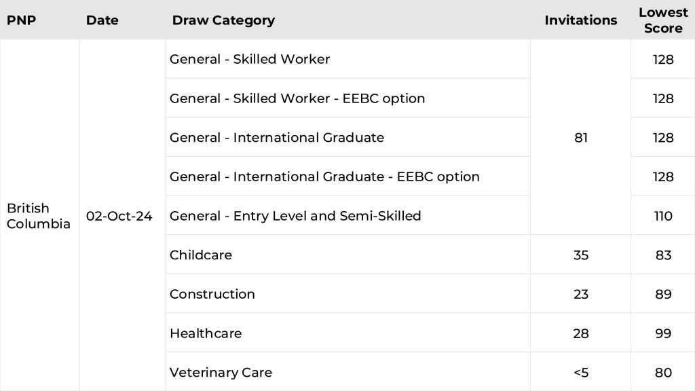The width and height of the screenshot is (695, 391).
Task: Select the General - Skilled Worker row
Action: pyautogui.click(x=250, y=59)
